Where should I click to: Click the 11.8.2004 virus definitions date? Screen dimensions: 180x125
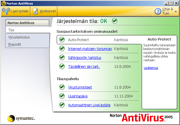[x=122, y=87]
